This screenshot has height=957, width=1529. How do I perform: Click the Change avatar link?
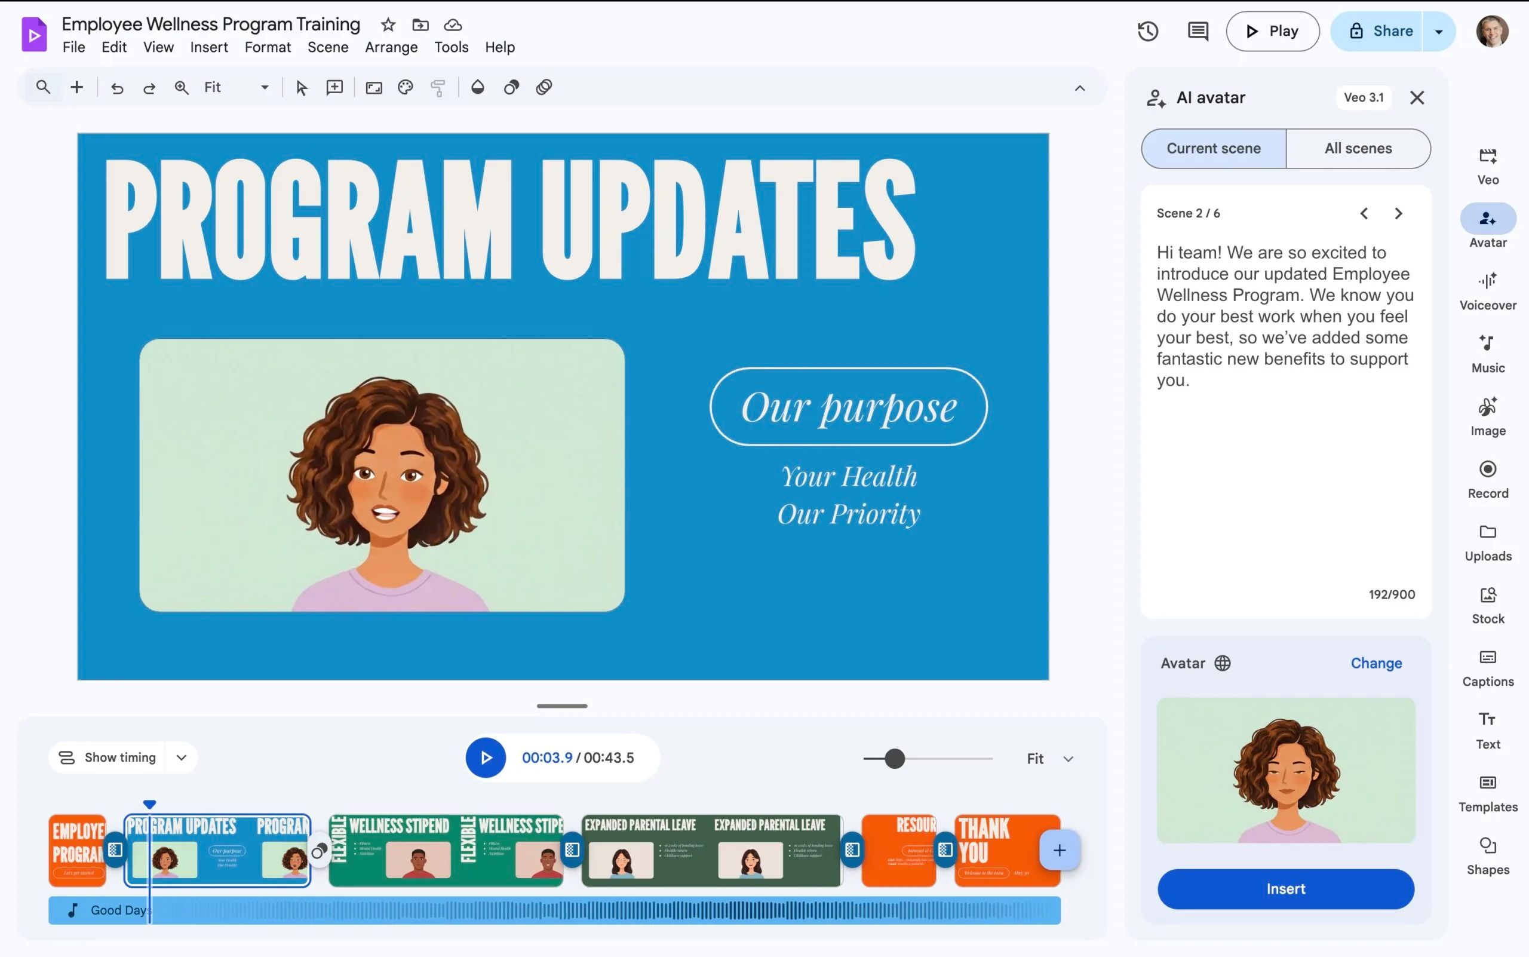tap(1376, 662)
